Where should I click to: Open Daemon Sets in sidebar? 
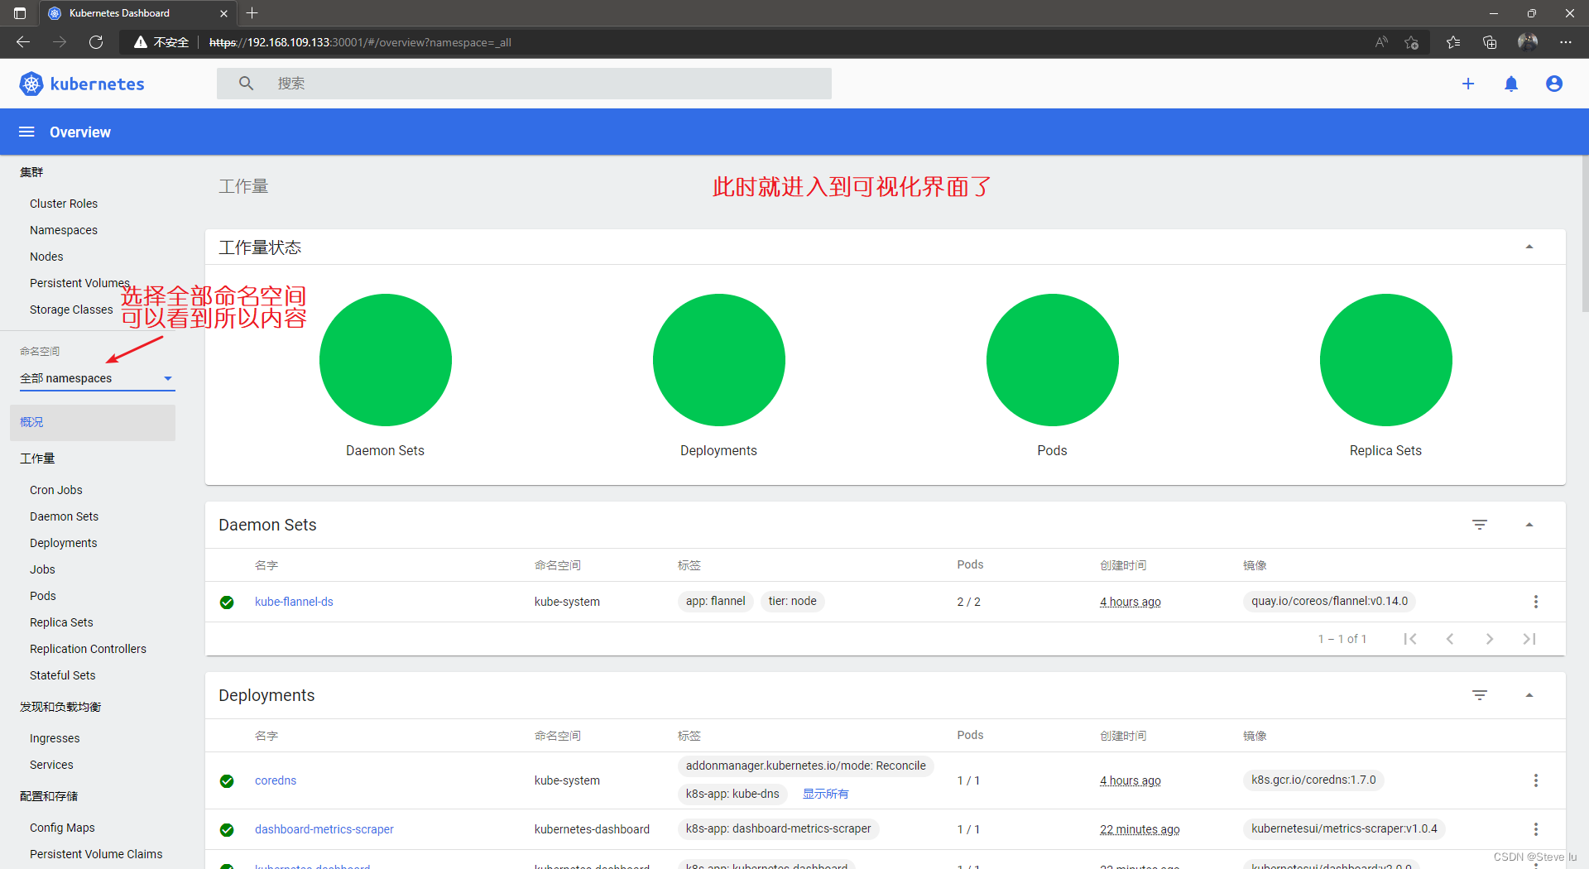64,516
